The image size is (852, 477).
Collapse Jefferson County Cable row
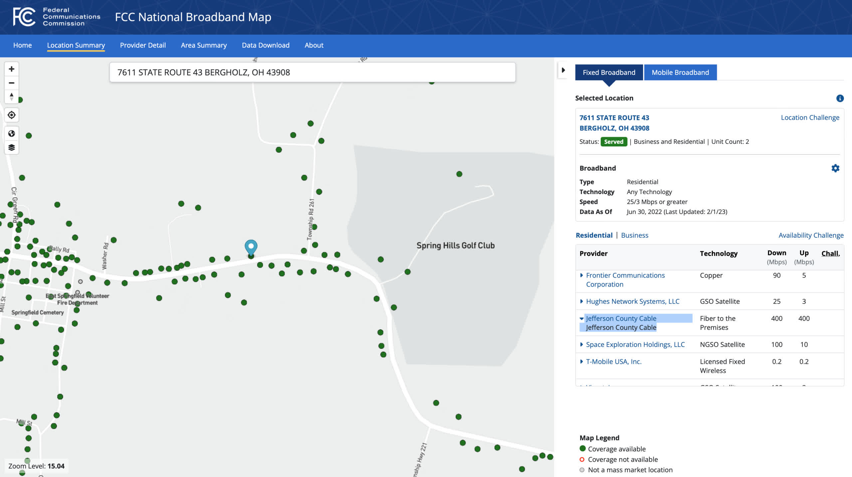[581, 319]
